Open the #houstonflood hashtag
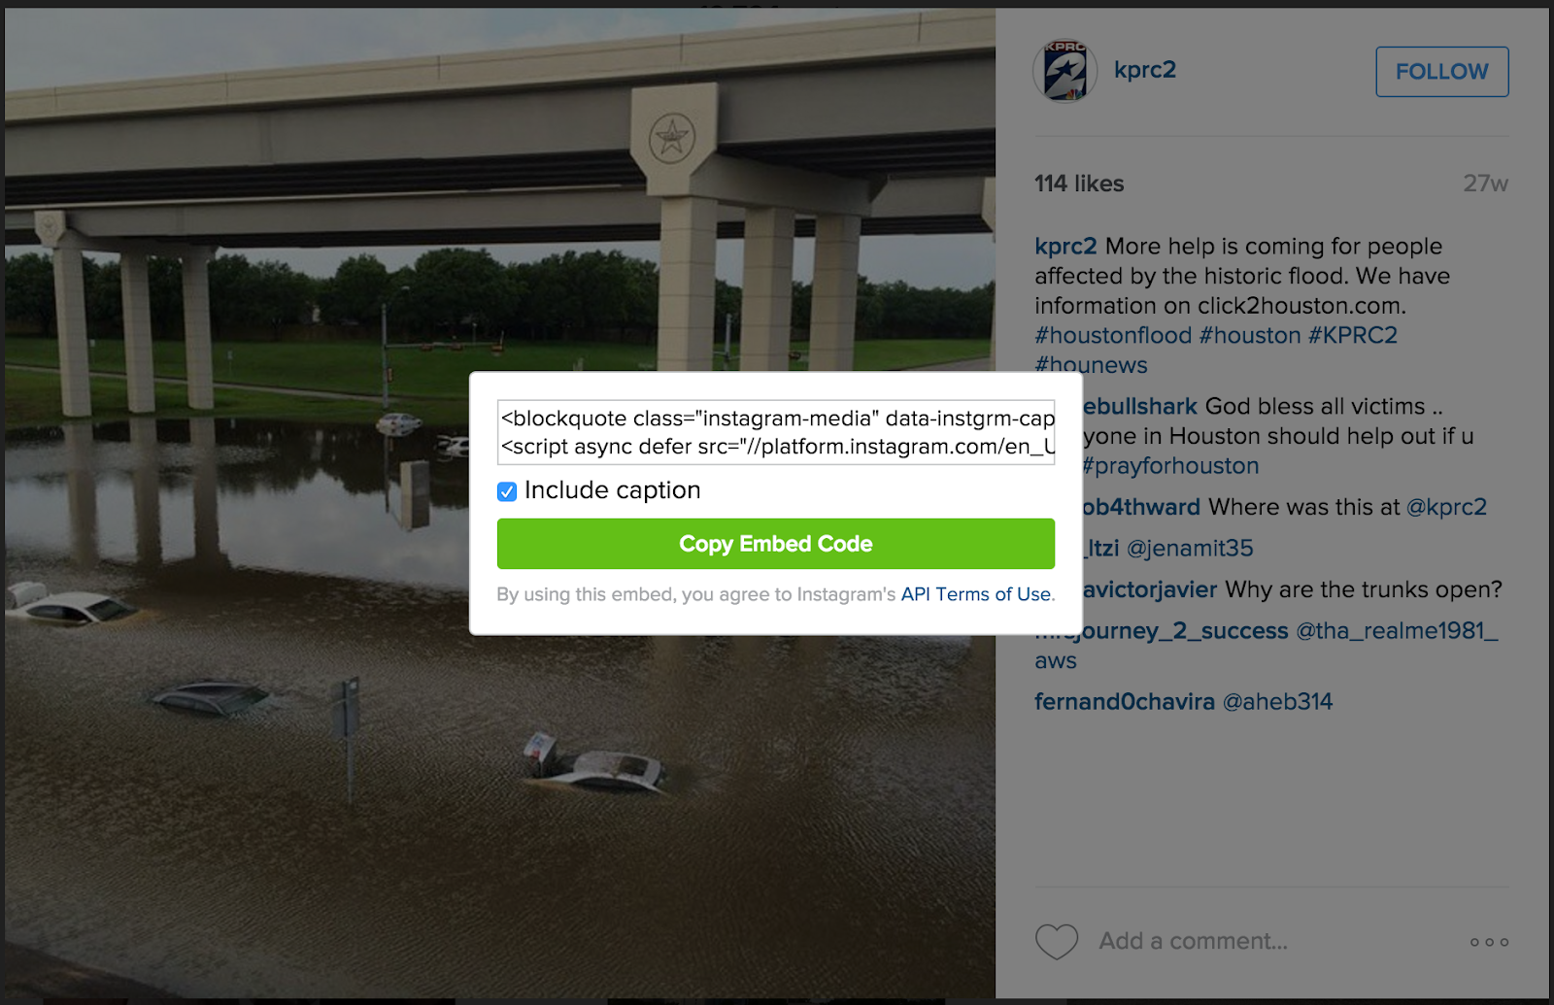1554x1005 pixels. [x=1113, y=335]
